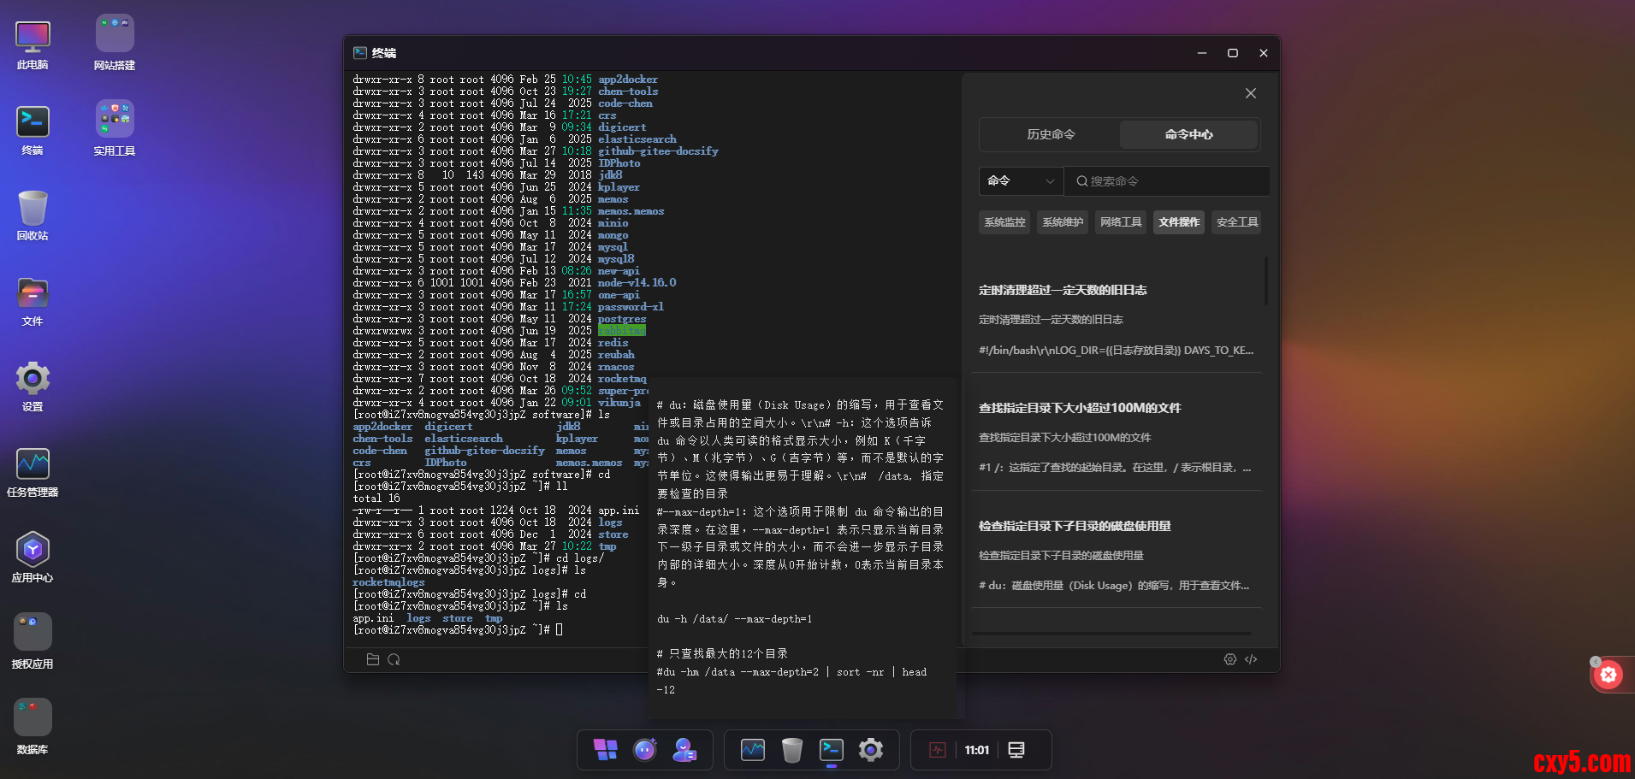The width and height of the screenshot is (1635, 779).
Task: Expand the 命令 type dropdown
Action: [1021, 181]
